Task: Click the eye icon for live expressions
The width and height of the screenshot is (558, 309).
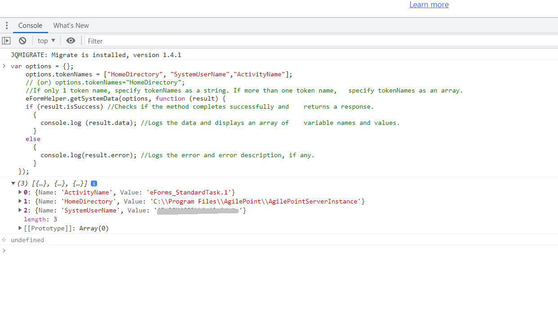Action: click(71, 41)
